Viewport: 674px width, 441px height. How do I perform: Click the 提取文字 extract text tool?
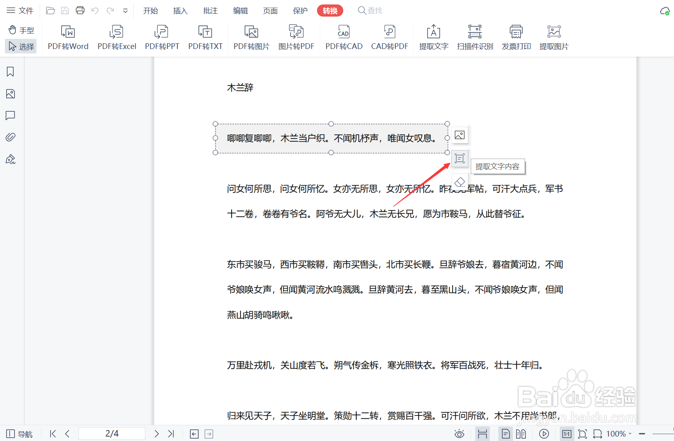tap(434, 38)
